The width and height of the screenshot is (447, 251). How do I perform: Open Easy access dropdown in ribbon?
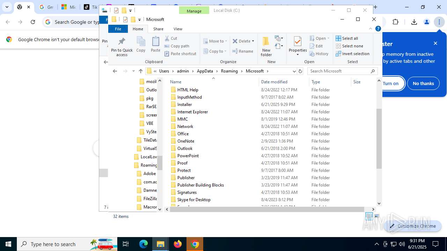pyautogui.click(x=279, y=46)
